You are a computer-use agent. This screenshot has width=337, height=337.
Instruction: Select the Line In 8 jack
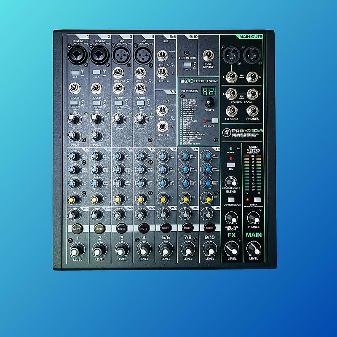pos(163,126)
